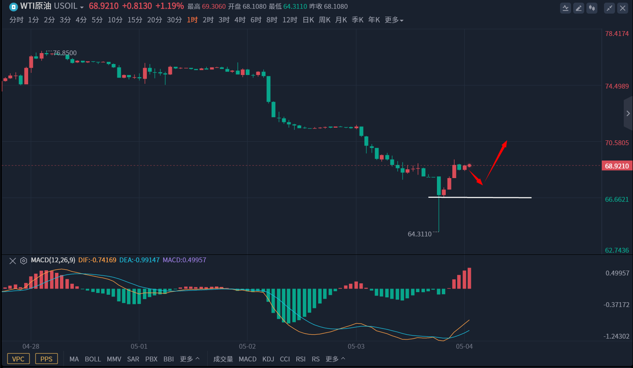The height and width of the screenshot is (368, 633).
Task: Switch to the 4时 timeframe
Action: click(240, 20)
